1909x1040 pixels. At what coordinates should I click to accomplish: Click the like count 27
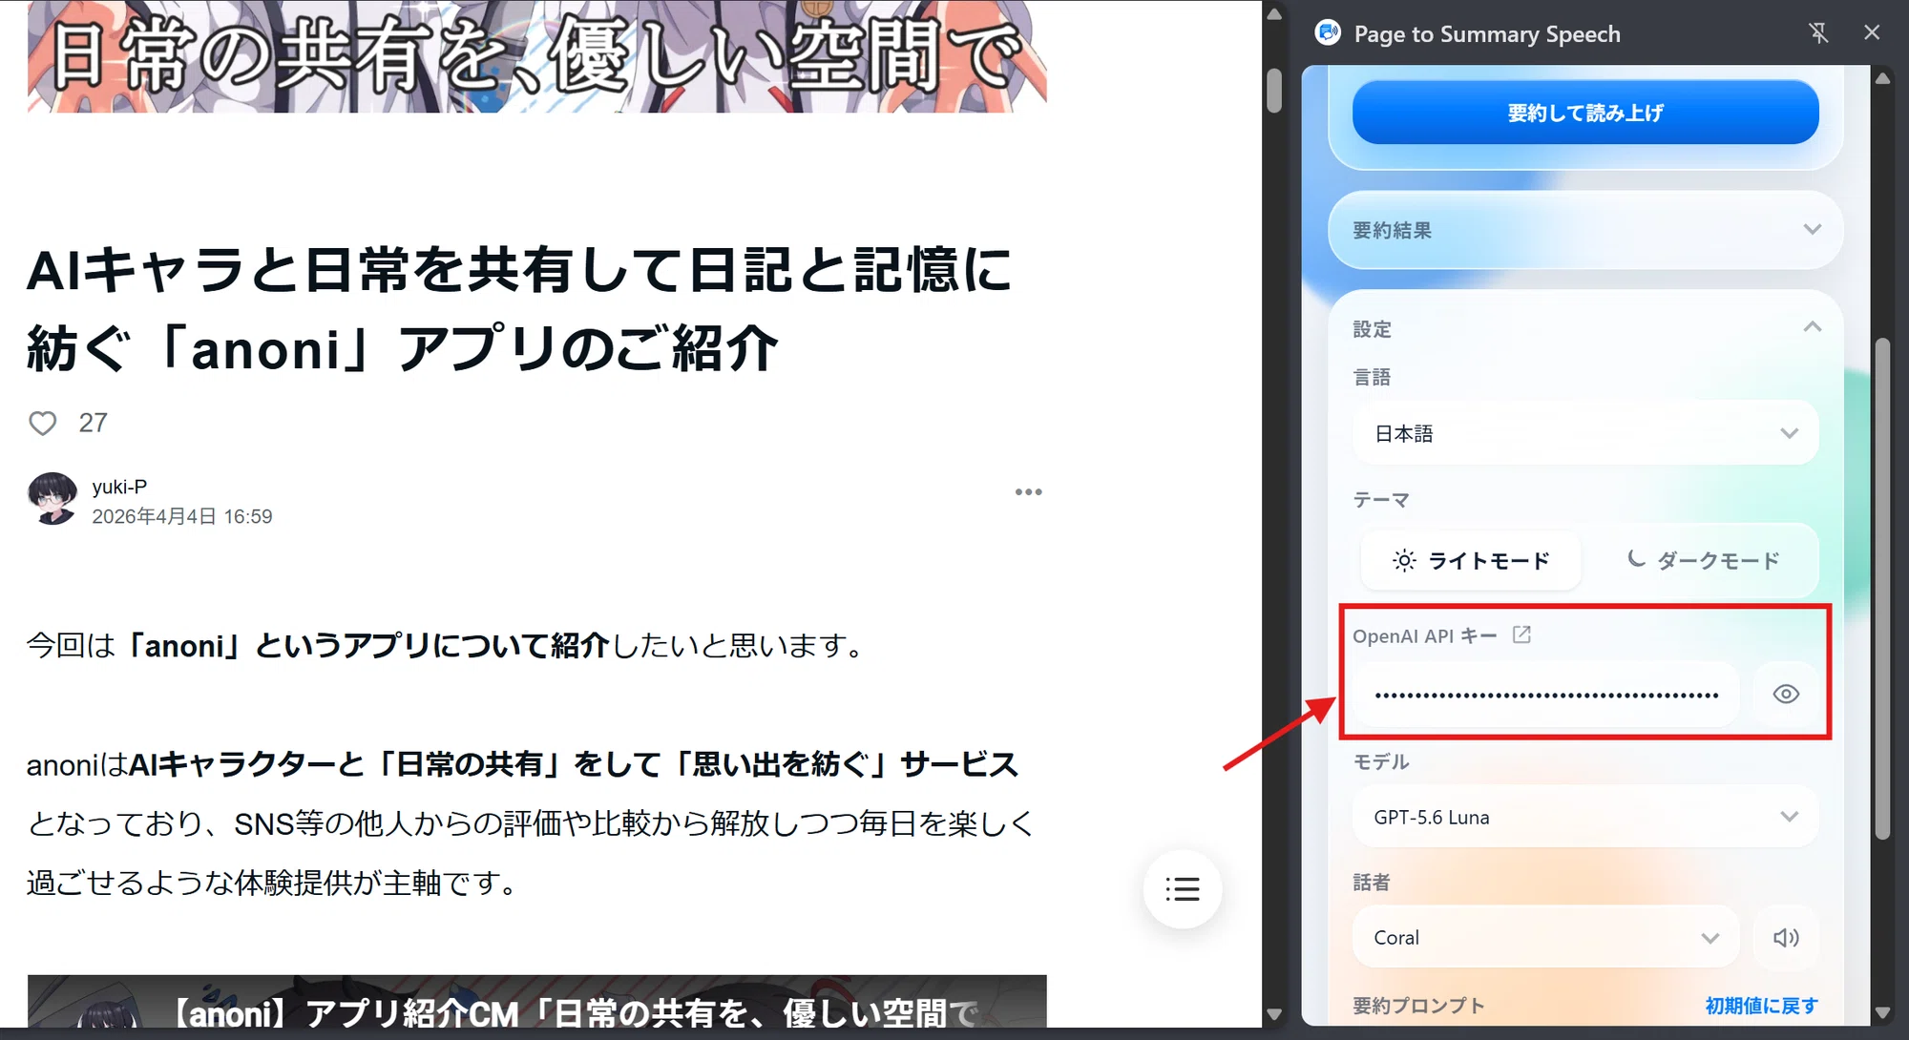(x=93, y=423)
